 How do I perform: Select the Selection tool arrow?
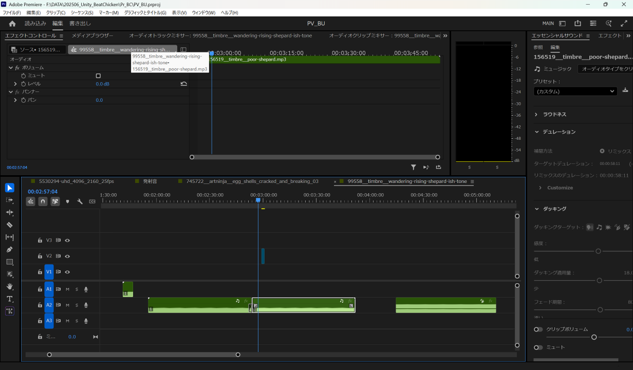[9, 188]
